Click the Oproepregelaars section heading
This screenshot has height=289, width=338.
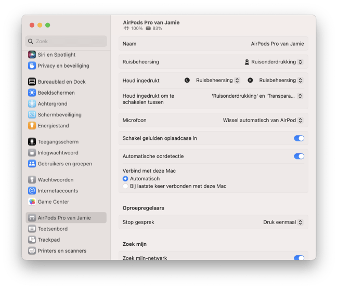tap(144, 208)
